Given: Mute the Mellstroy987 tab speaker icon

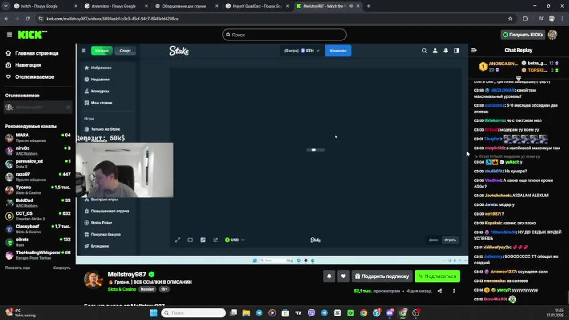Looking at the screenshot, I should point(351,6).
